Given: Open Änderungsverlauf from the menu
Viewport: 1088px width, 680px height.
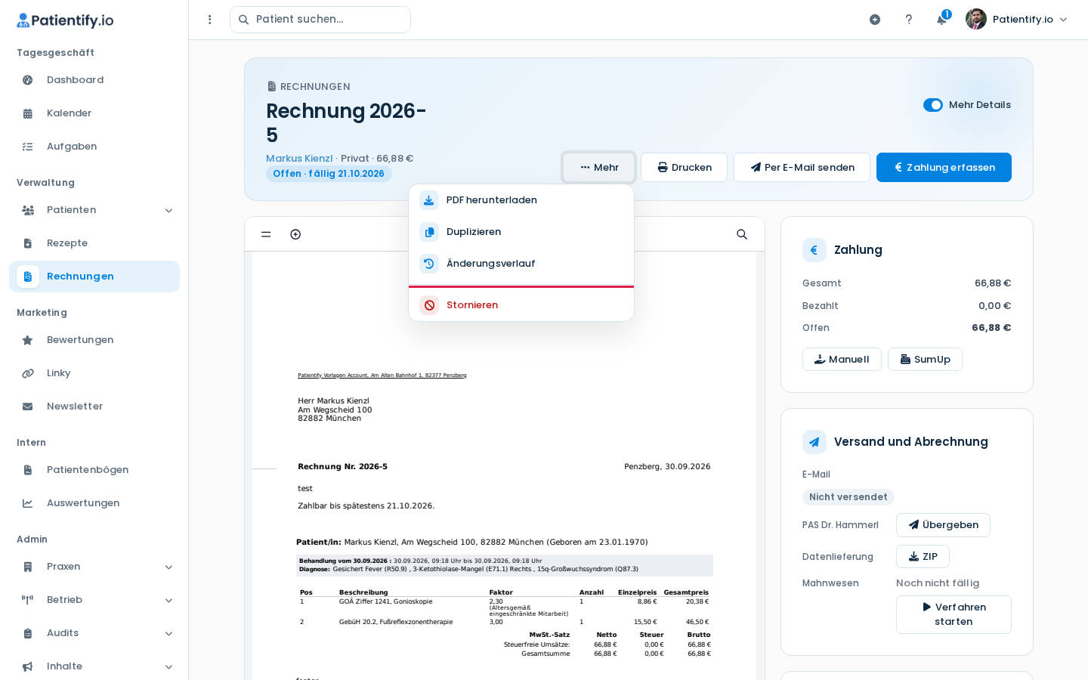Looking at the screenshot, I should click(521, 264).
